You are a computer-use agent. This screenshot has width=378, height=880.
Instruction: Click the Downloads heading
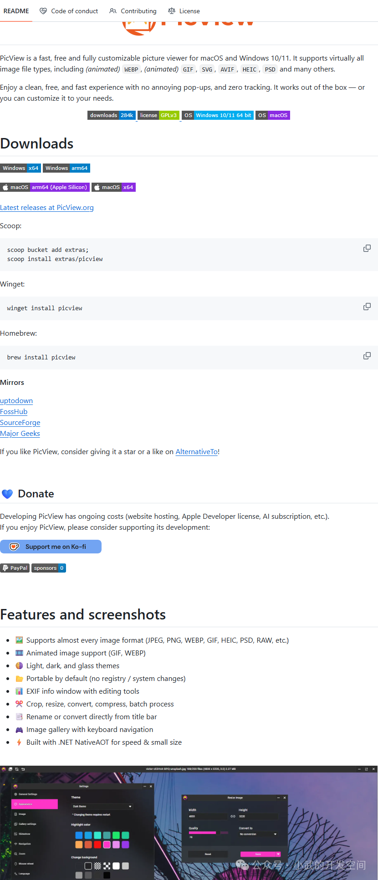coord(37,143)
